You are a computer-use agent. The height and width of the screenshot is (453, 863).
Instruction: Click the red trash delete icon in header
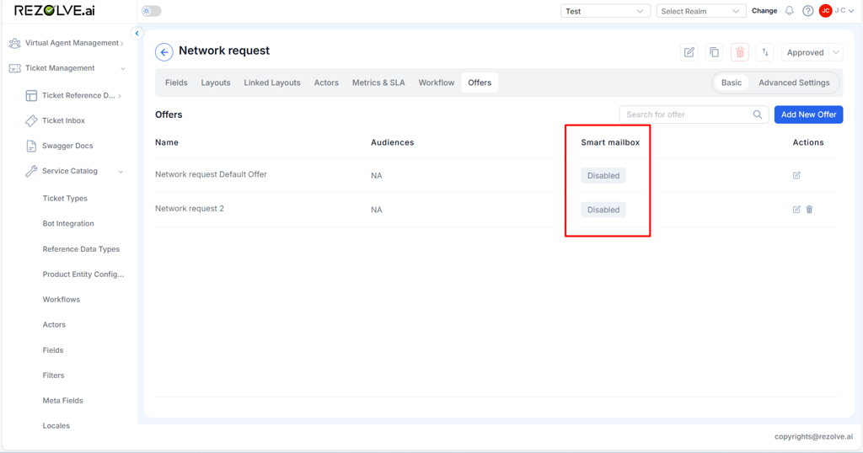tap(740, 52)
